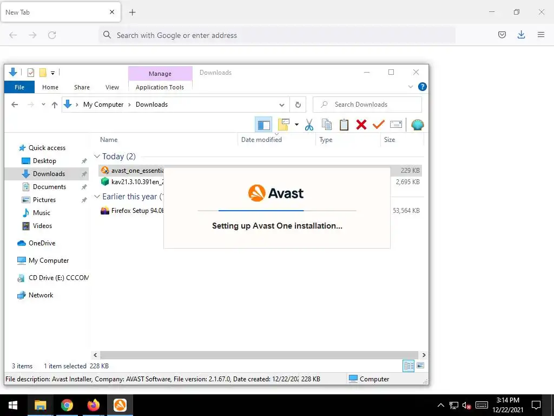Select CD Drive (E:) in navigation pane

(58, 278)
